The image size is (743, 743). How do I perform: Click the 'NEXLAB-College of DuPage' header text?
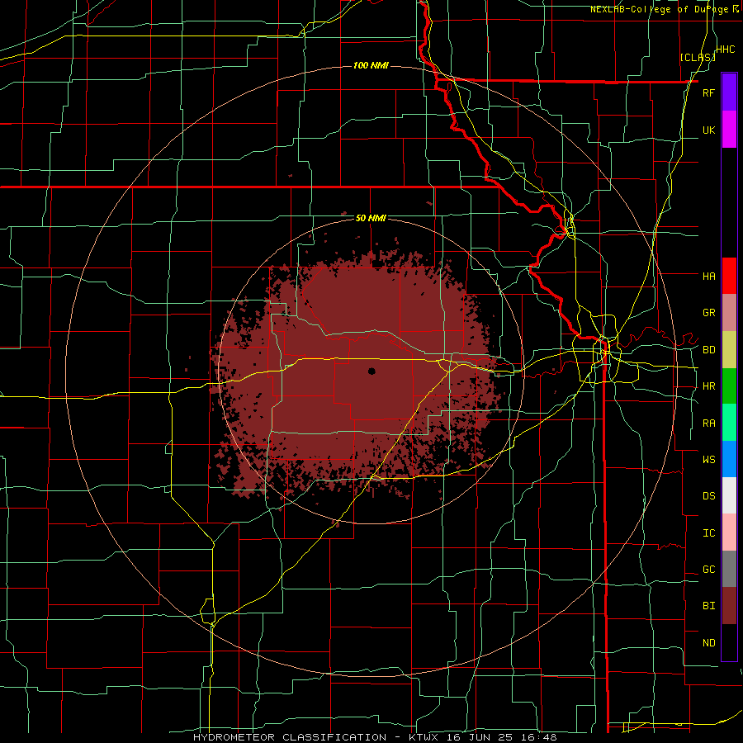point(658,9)
